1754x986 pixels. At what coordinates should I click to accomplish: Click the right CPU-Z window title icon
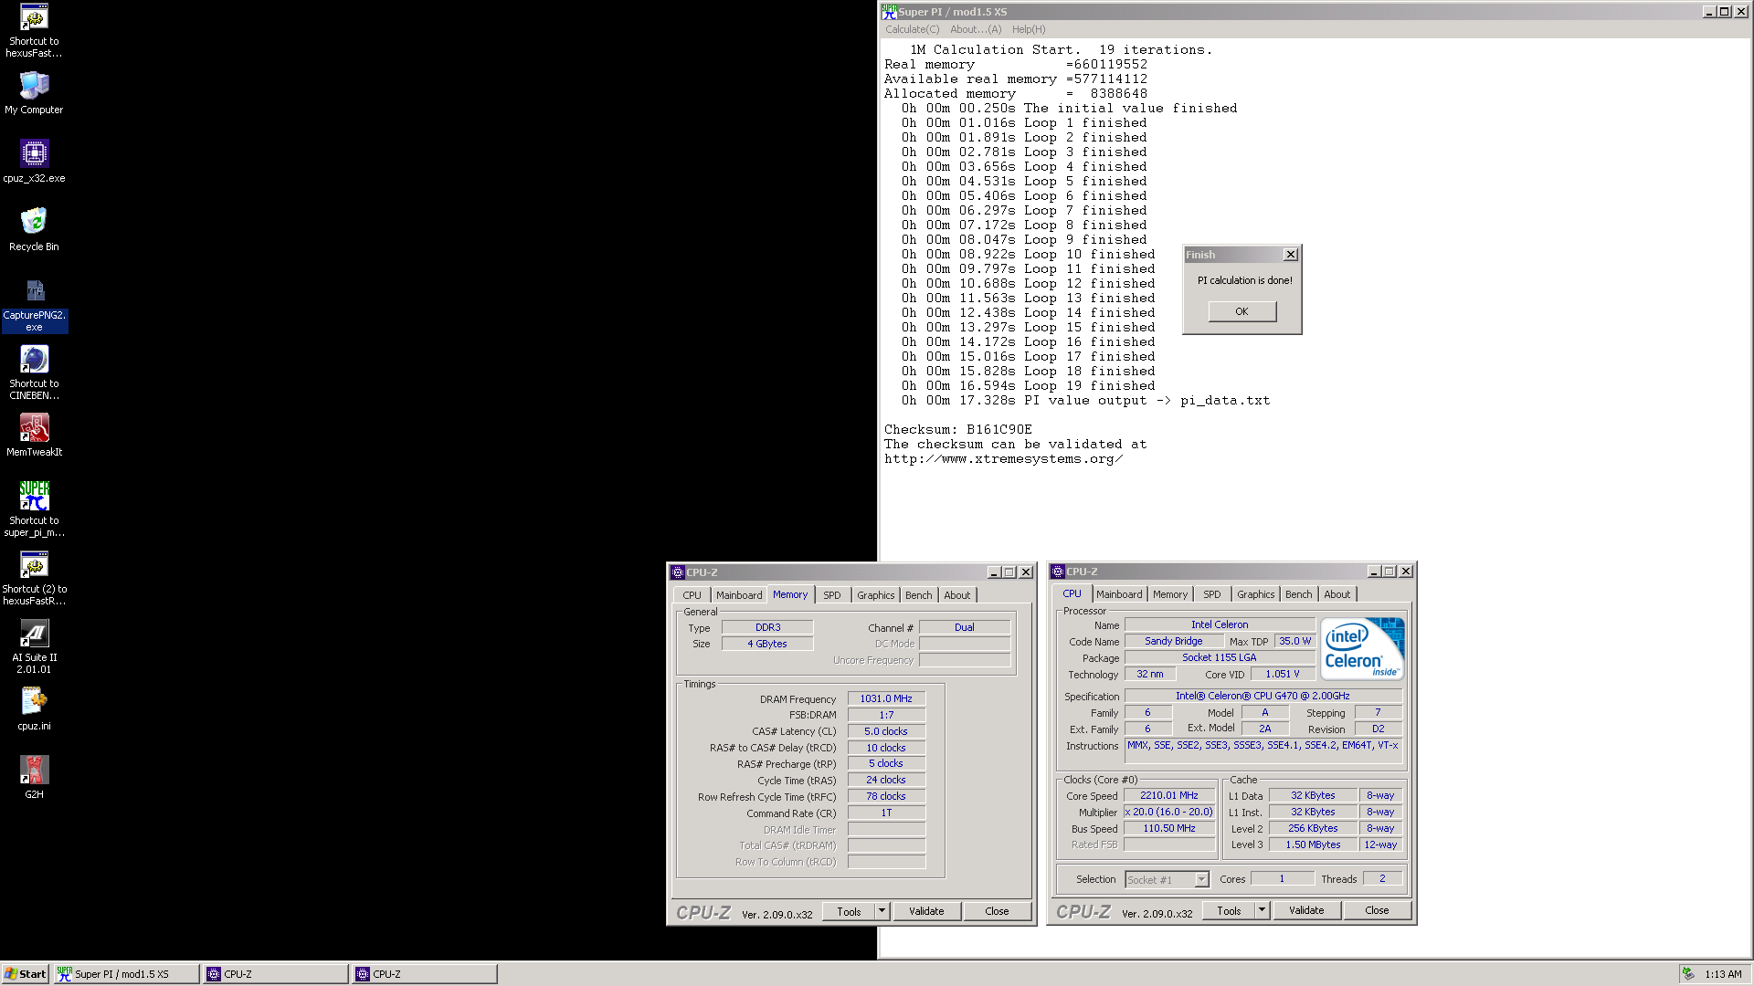point(1058,572)
